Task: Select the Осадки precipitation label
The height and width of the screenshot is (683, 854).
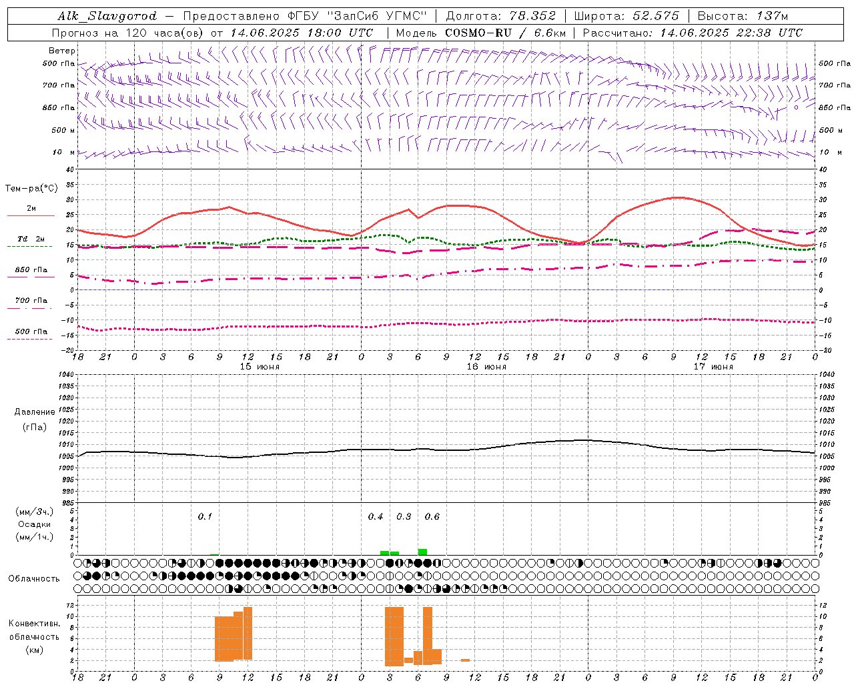Action: point(34,524)
